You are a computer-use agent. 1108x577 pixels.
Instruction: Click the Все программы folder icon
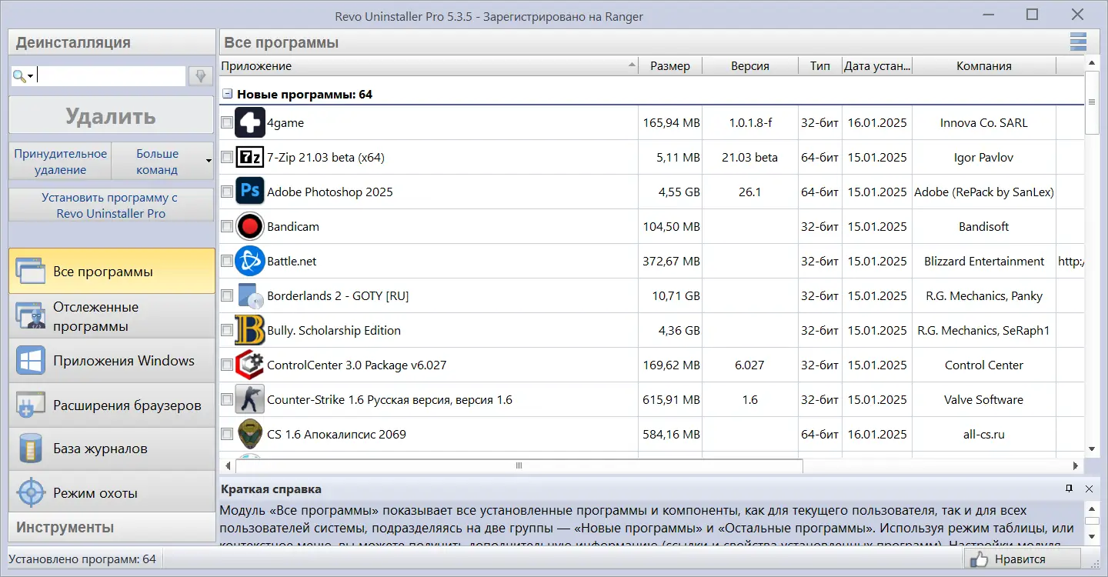pos(31,272)
